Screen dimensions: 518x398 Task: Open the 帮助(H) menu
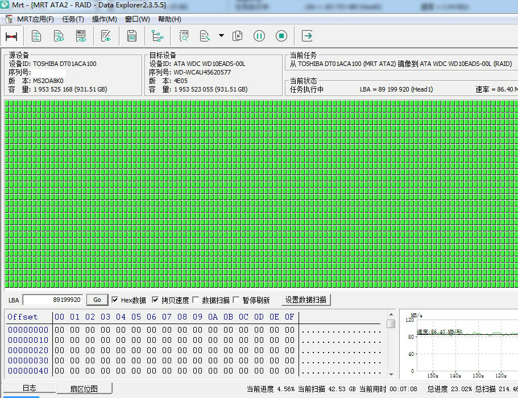click(169, 19)
